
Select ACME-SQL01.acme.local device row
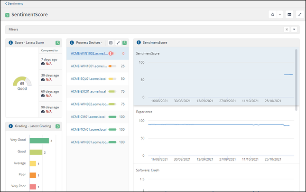(88, 78)
